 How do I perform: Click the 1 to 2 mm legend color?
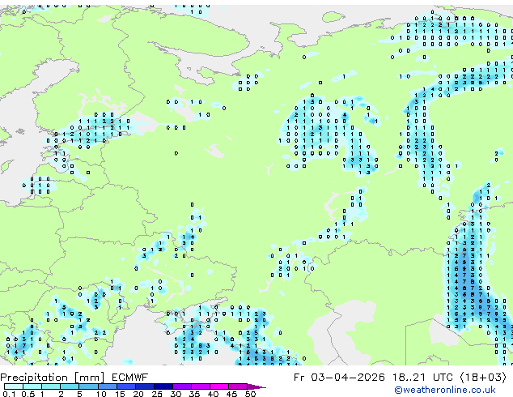(x=51, y=386)
